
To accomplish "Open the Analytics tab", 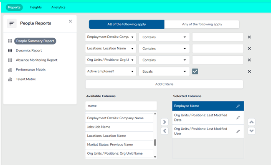I will point(58,7).
